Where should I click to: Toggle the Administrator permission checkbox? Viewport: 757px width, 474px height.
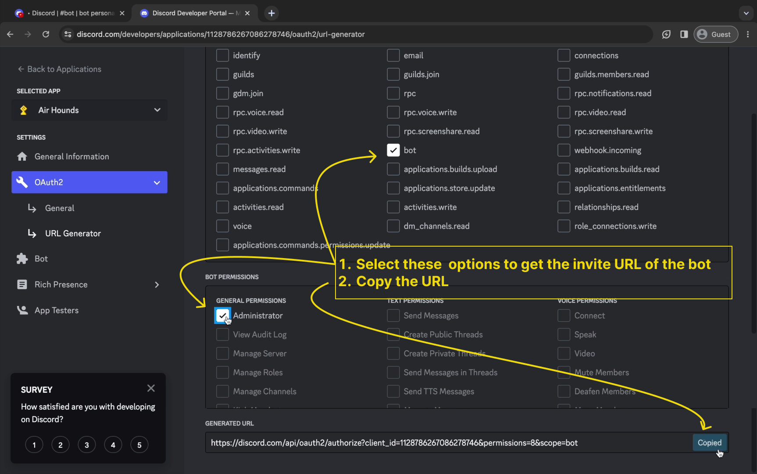click(222, 316)
